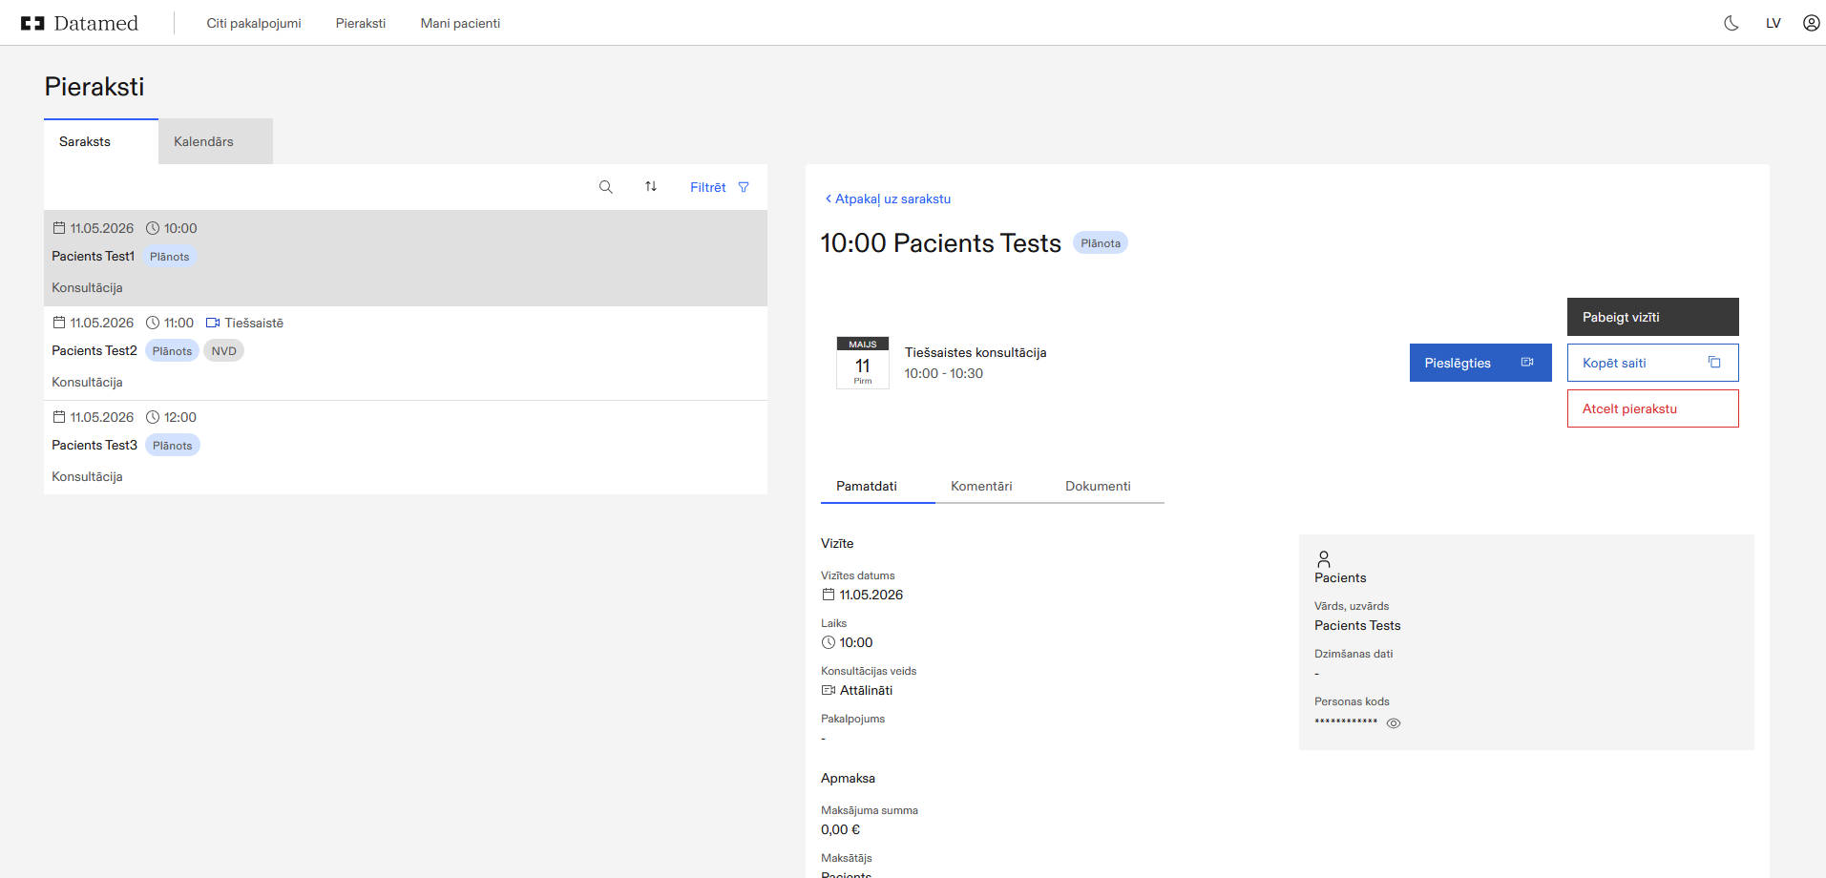Image resolution: width=1826 pixels, height=878 pixels.
Task: Click the copy icon in Kopēt saiti
Action: click(1714, 363)
